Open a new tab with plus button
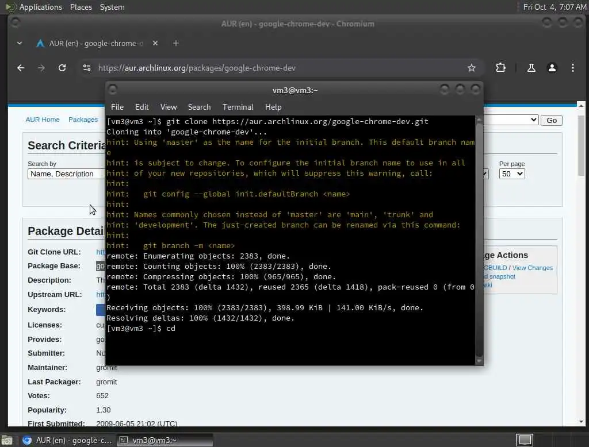The height and width of the screenshot is (447, 589). tap(176, 43)
